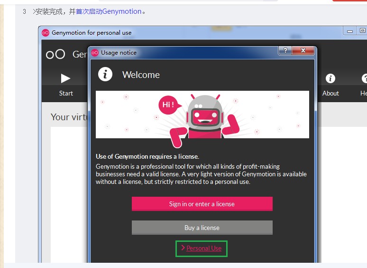367x268 pixels.
Task: Click the Welcome information icon in dialog
Action: click(105, 74)
